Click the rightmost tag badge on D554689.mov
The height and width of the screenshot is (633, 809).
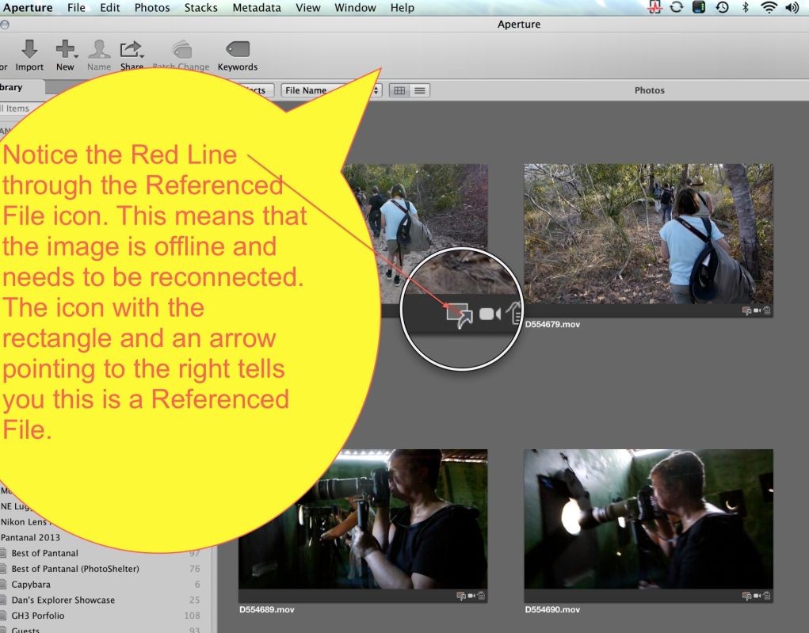click(481, 595)
